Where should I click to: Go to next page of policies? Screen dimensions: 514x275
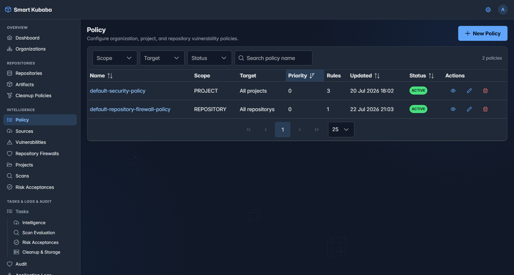(300, 130)
